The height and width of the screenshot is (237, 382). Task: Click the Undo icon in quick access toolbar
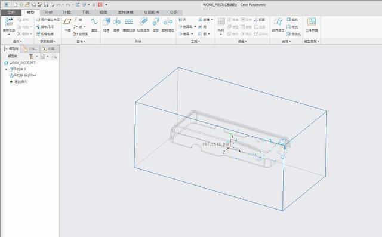pyautogui.click(x=58, y=5)
